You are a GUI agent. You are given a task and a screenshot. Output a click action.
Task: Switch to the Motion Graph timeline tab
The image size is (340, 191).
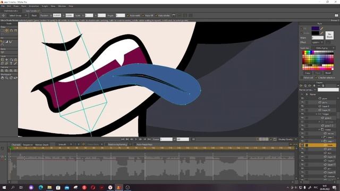41,145
